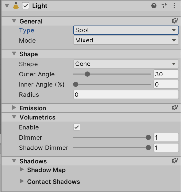Collapse the Volumetrics section

[14, 117]
